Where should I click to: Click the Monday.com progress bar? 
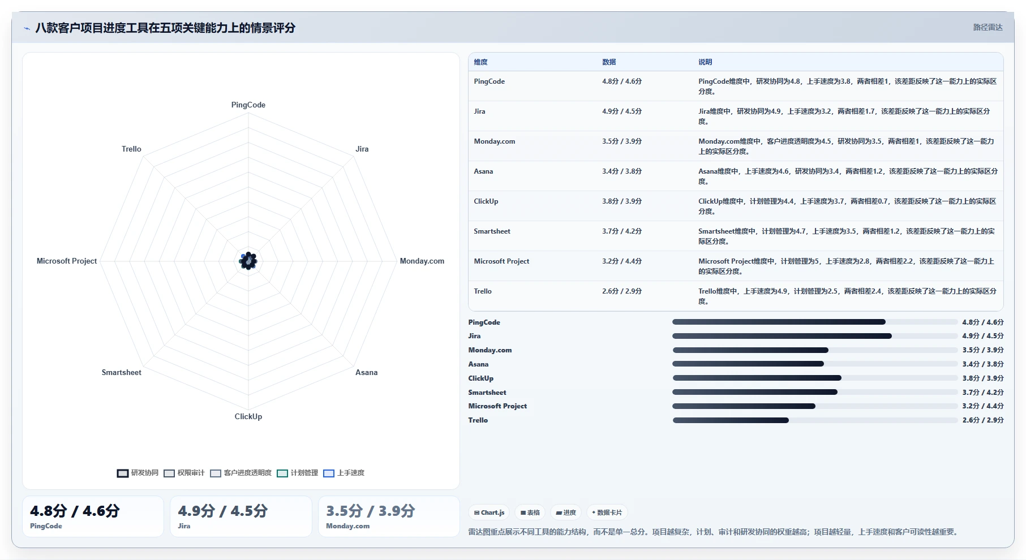point(815,350)
